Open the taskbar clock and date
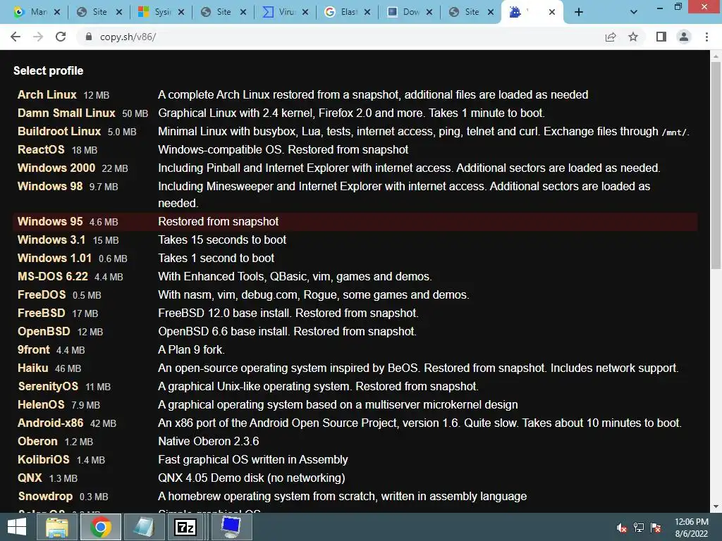Viewport: 722px width, 541px height. click(x=691, y=528)
